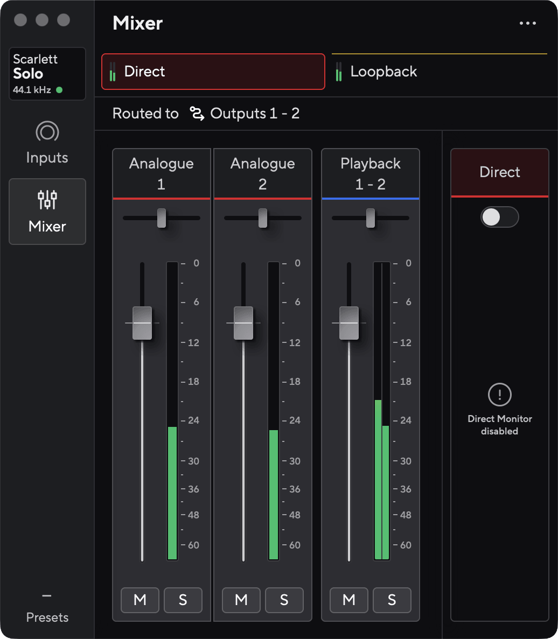Image resolution: width=558 pixels, height=639 pixels.
Task: Click the Analogue 2 volume fader handle
Action: [x=243, y=323]
